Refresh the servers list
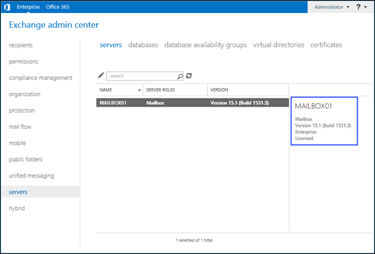 pos(189,76)
